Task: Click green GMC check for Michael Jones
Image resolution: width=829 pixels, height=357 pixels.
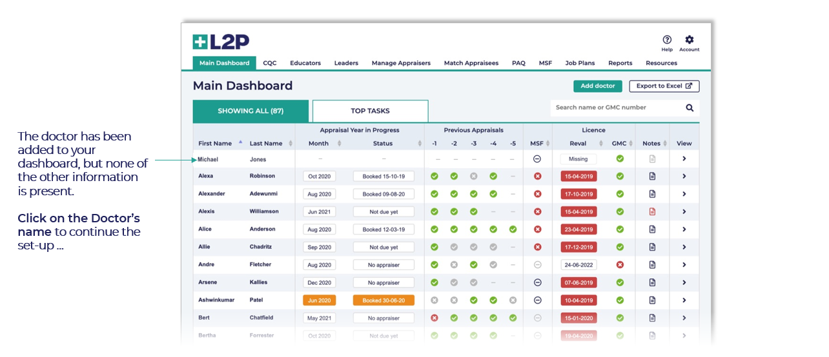Action: tap(620, 159)
